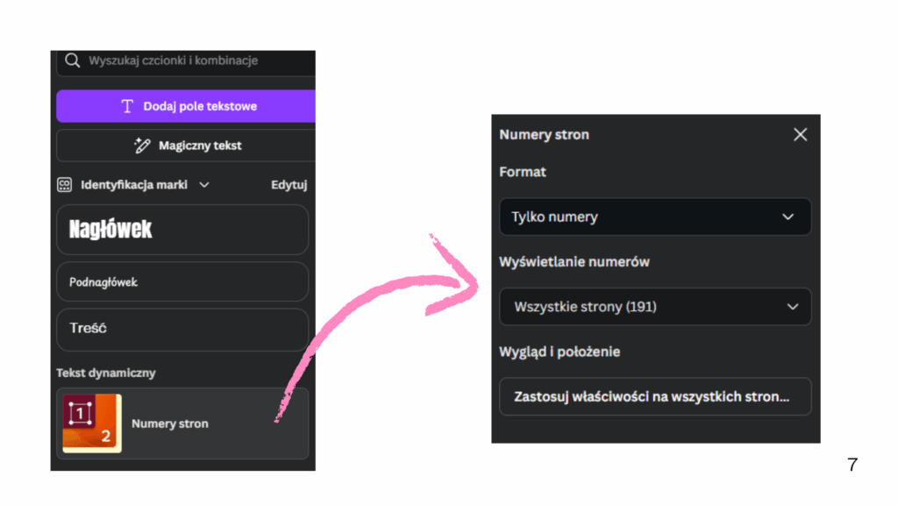Viewport: 898px width, 505px height.
Task: Click the chevron arrow in the 'Tylko numery' field
Action: pyautogui.click(x=788, y=217)
